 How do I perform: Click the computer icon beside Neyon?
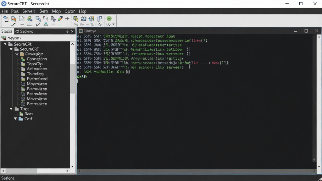pyautogui.click(x=4, y=38)
